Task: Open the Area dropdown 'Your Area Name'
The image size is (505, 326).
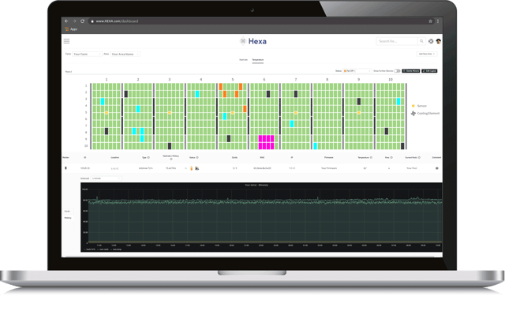Action: (125, 54)
